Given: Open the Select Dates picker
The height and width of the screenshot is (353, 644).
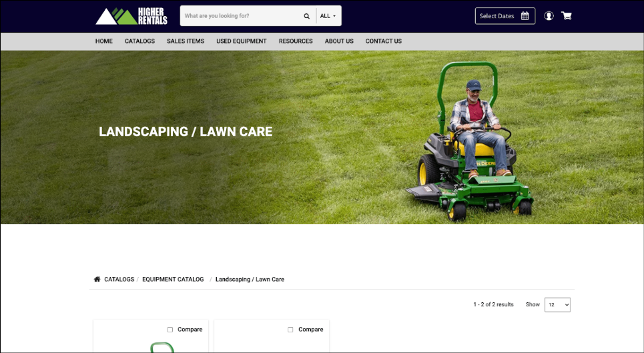Looking at the screenshot, I should pos(505,16).
